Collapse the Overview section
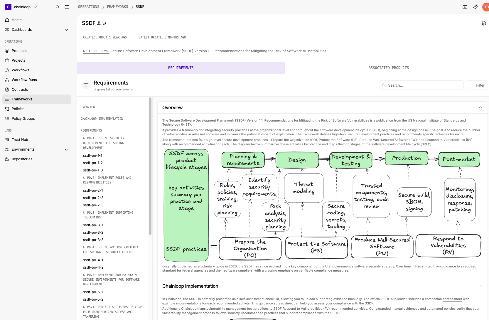This screenshot has width=489, height=320. tap(480, 107)
